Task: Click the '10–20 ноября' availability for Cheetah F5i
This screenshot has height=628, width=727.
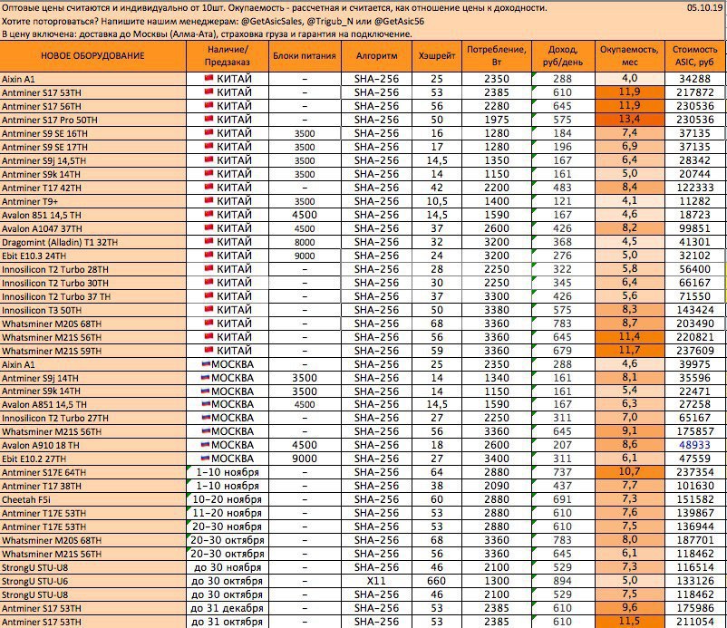Action: pos(228,499)
